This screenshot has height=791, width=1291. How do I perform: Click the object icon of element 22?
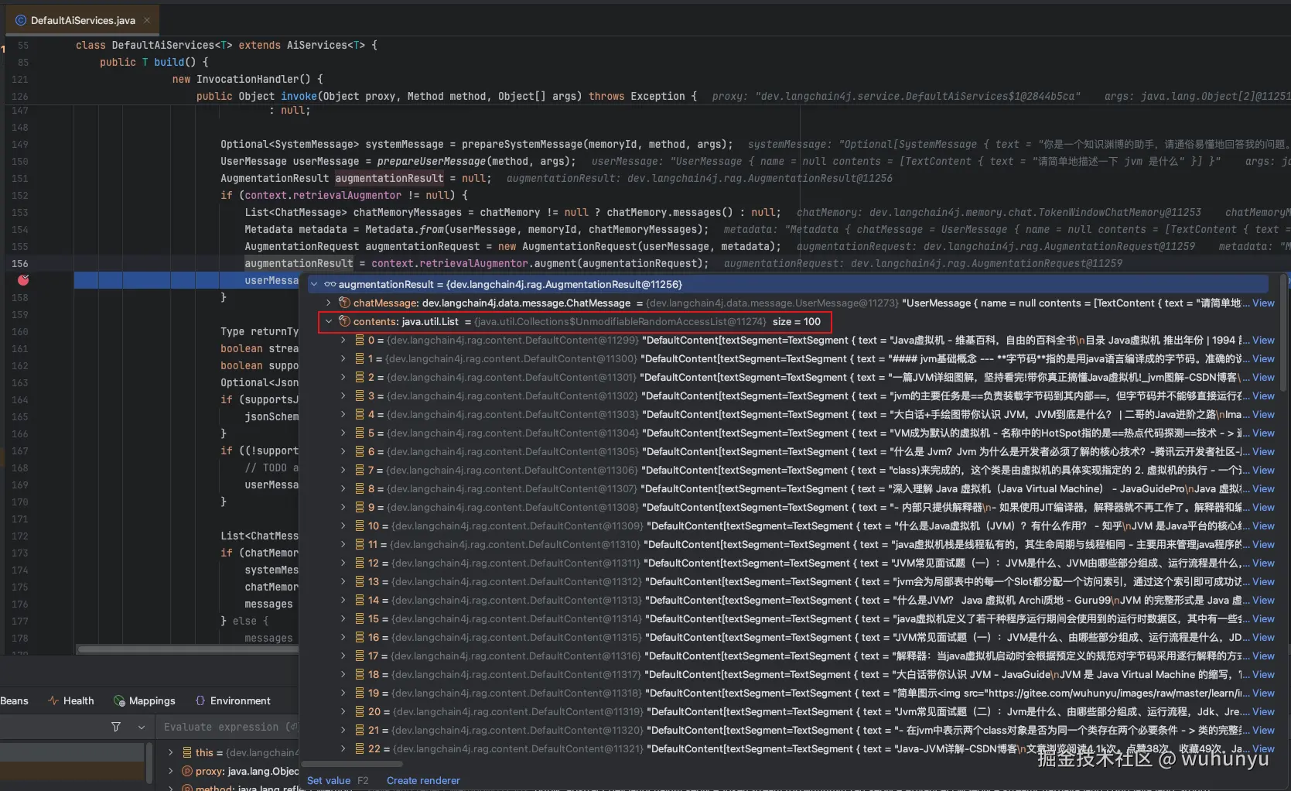(x=360, y=748)
